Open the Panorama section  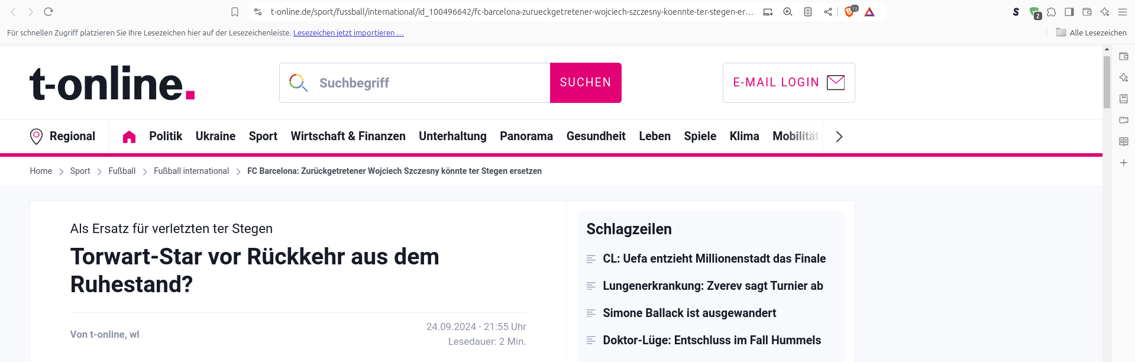click(x=526, y=136)
